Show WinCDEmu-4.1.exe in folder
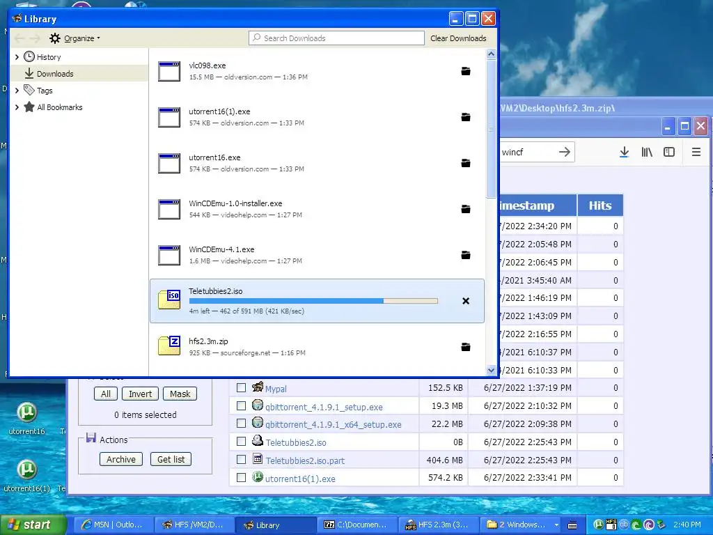The image size is (713, 535). click(466, 255)
